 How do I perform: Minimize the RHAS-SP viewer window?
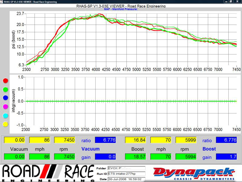(226, 2)
